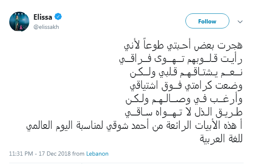Select the verse line رأيت قلوبهم تهوى فراقي

(x=181, y=59)
